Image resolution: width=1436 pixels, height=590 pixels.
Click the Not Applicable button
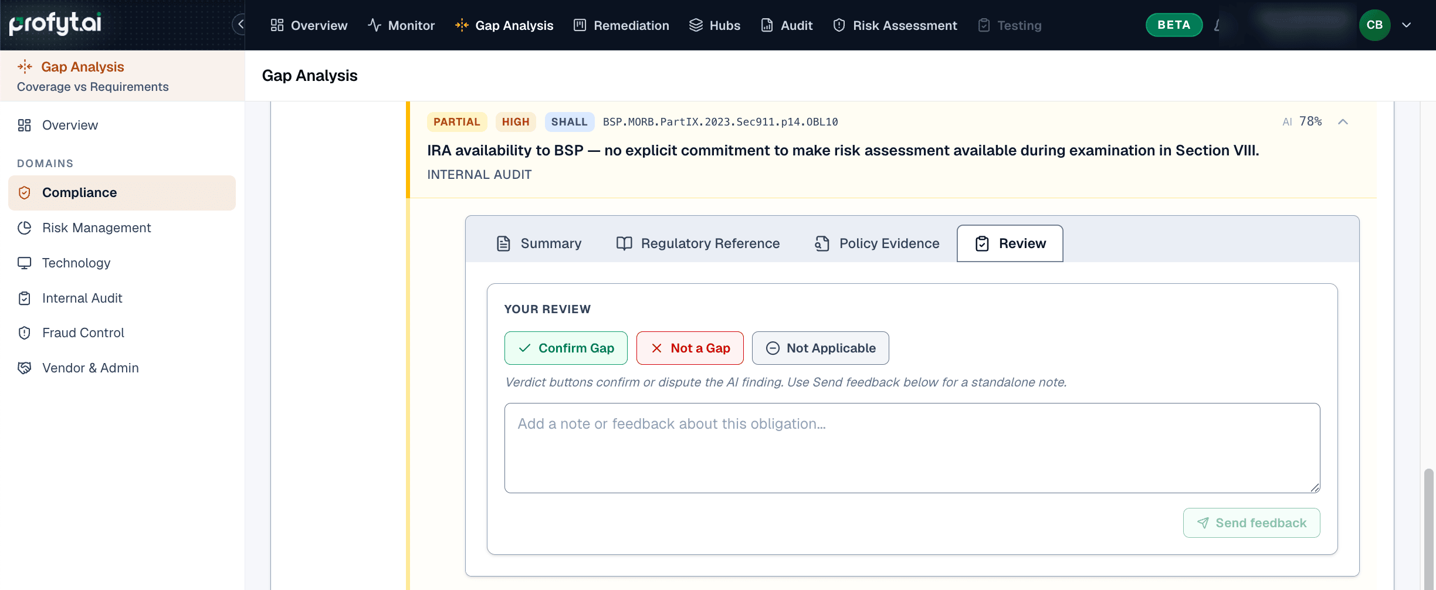[821, 348]
